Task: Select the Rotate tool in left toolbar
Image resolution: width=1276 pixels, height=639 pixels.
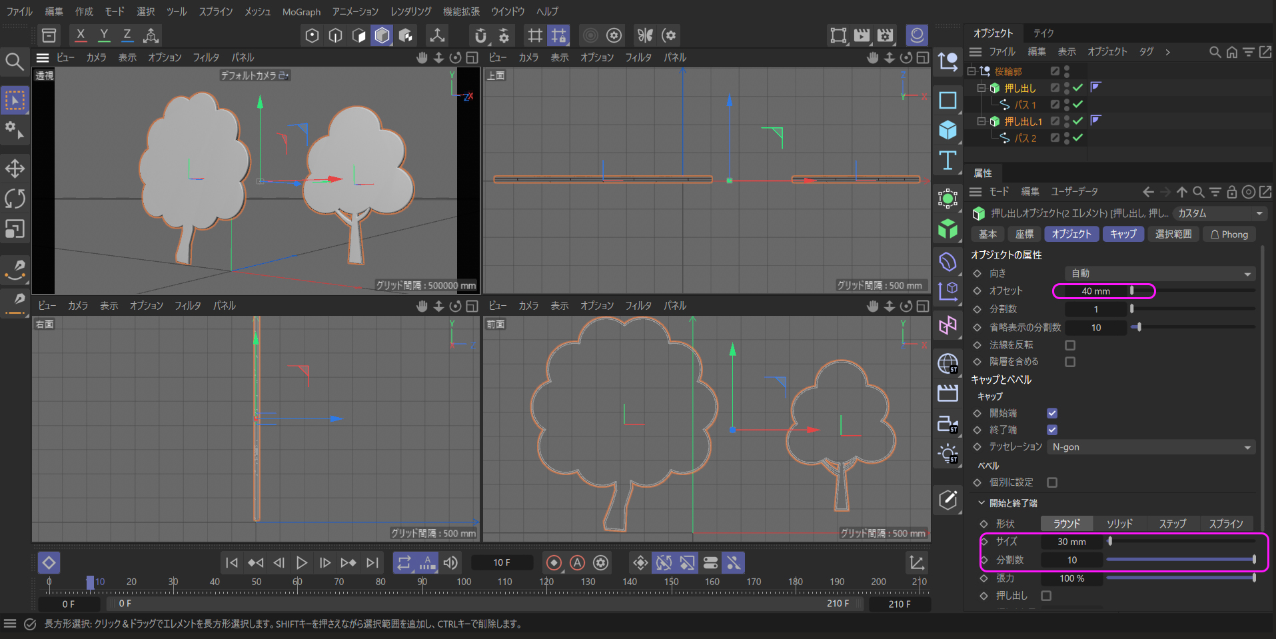Action: click(x=15, y=199)
